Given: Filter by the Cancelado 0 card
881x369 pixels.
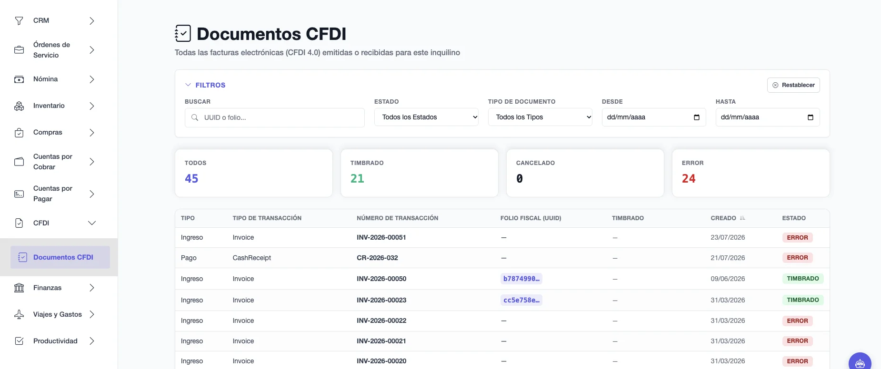Looking at the screenshot, I should click(585, 173).
